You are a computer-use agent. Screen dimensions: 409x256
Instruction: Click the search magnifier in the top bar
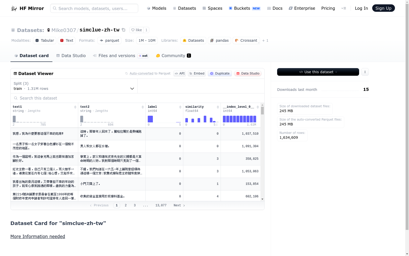(x=55, y=8)
